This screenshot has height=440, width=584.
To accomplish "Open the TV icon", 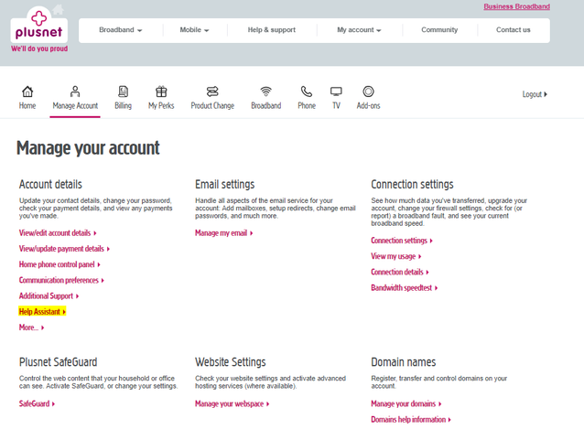I will pos(336,91).
